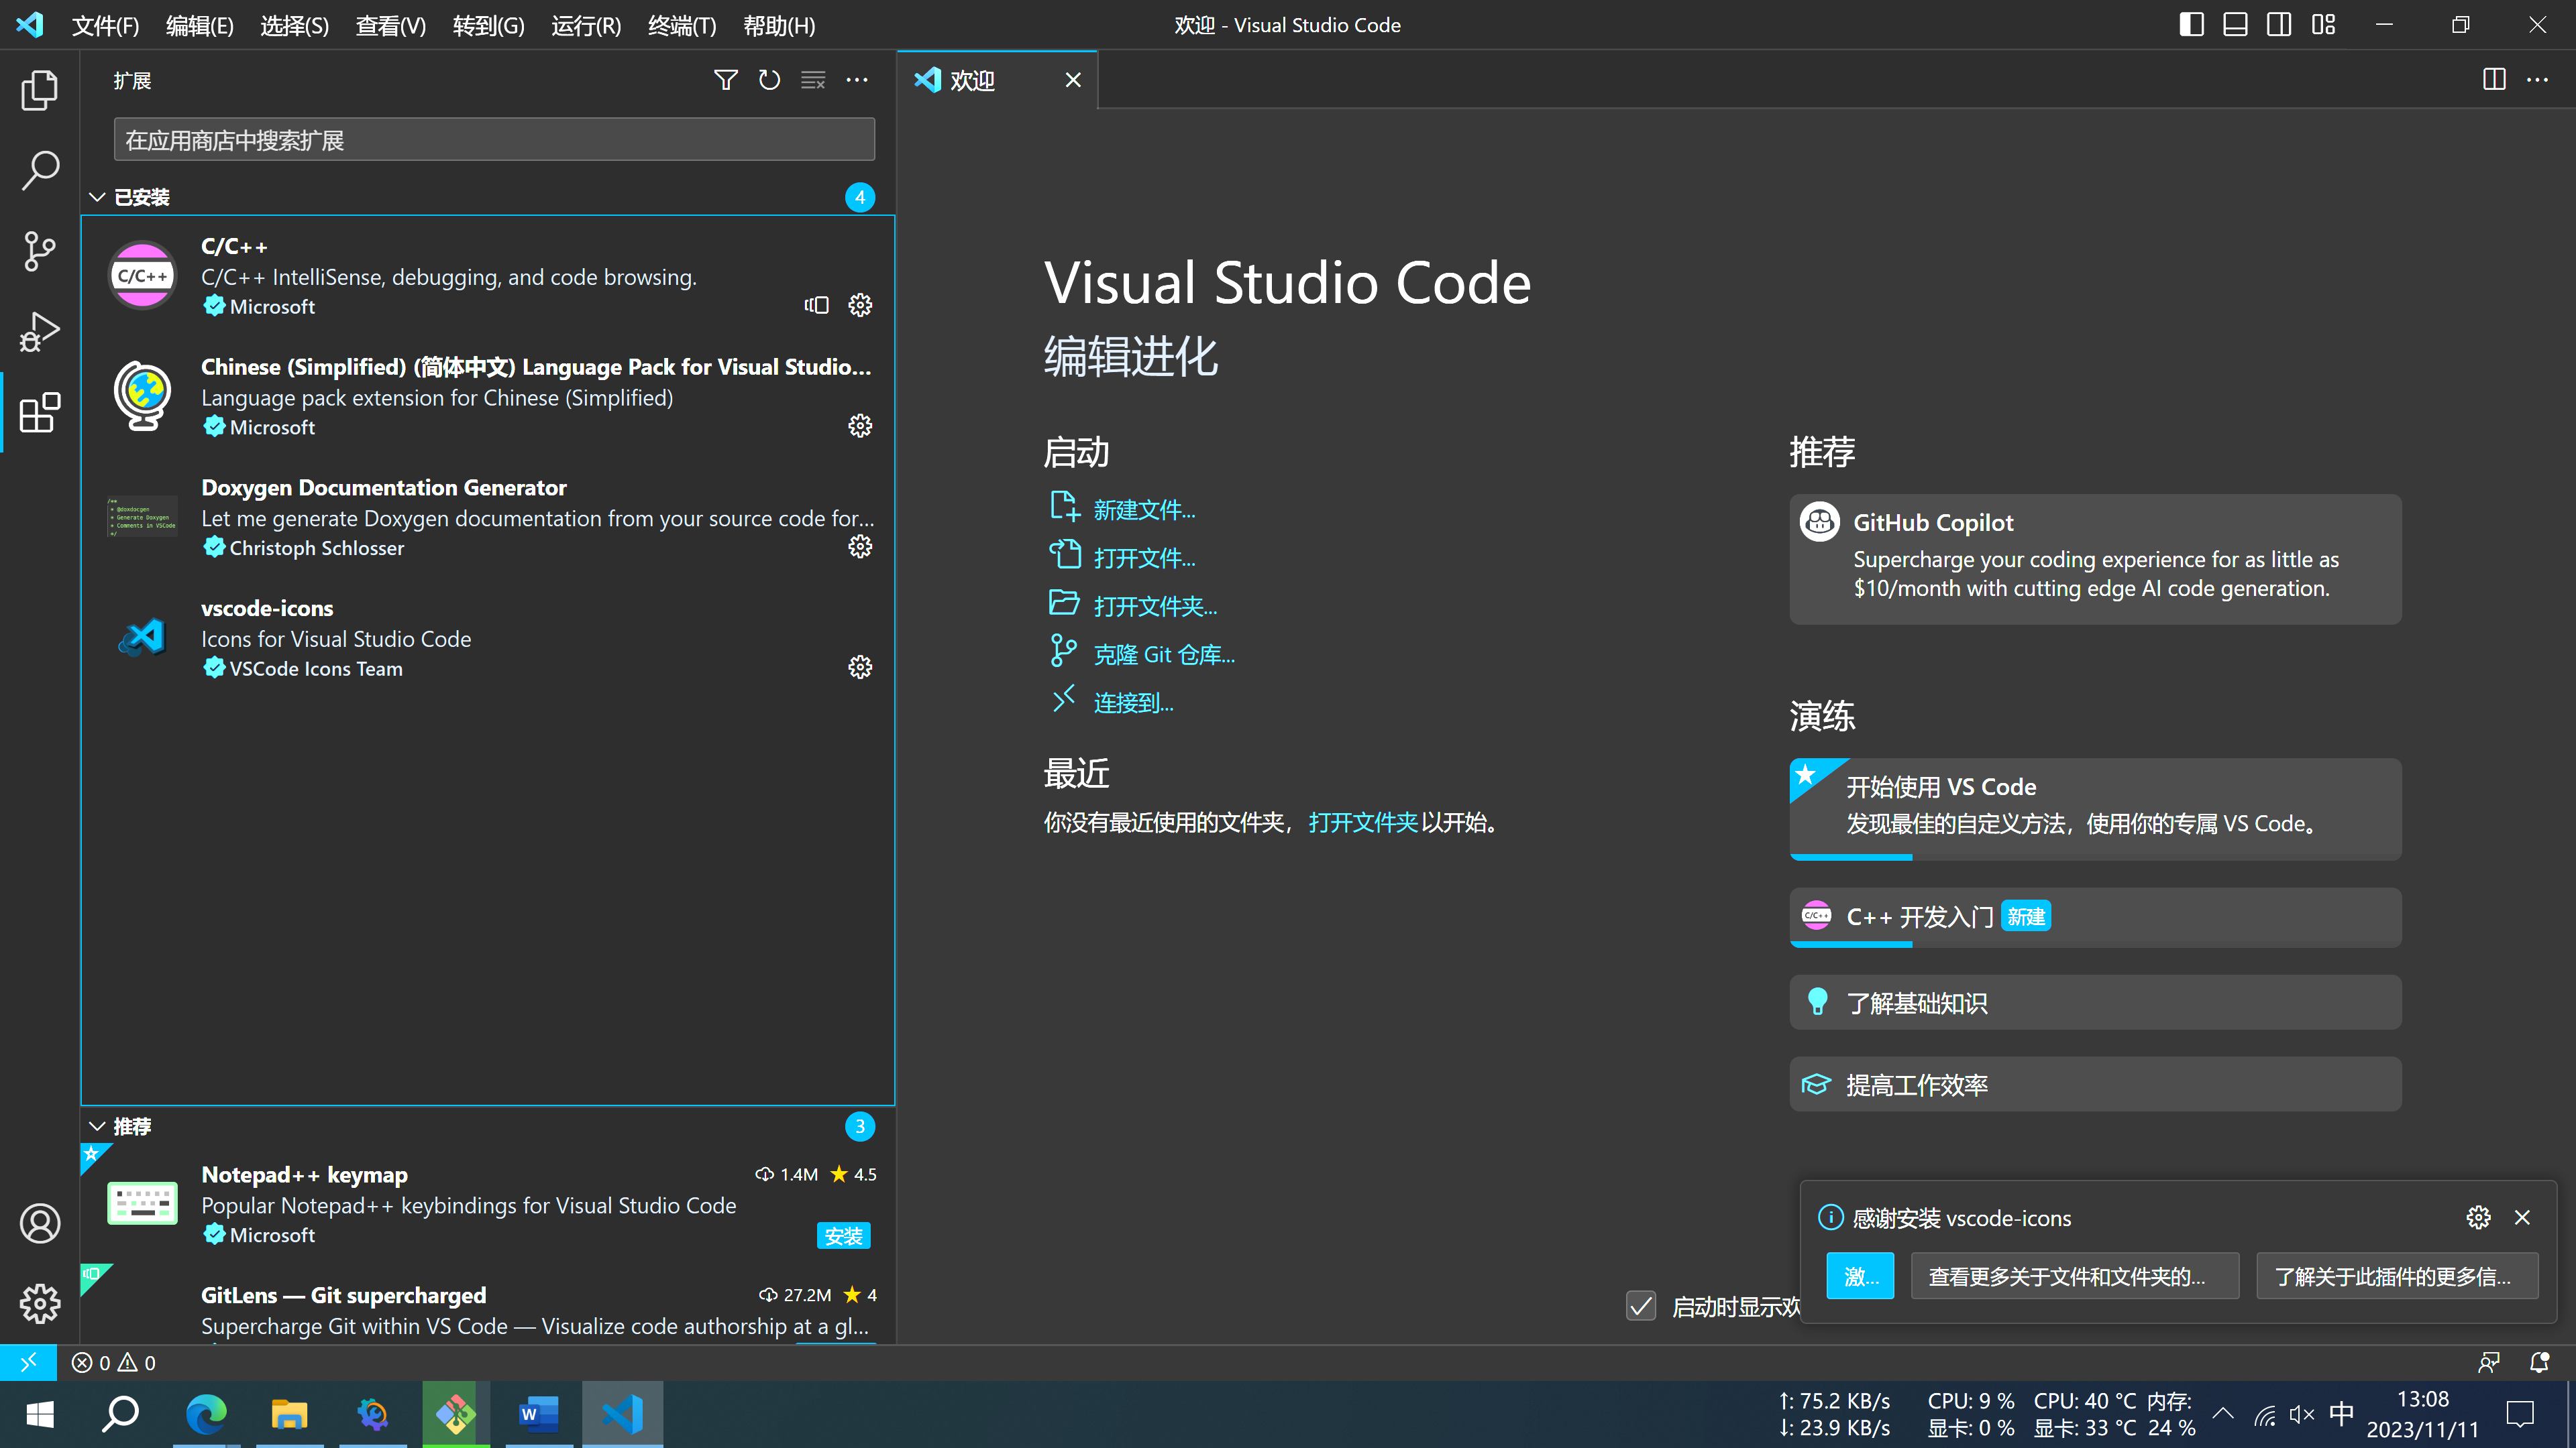Open the View menu
Viewport: 2576px width, 1448px height.
(x=390, y=25)
